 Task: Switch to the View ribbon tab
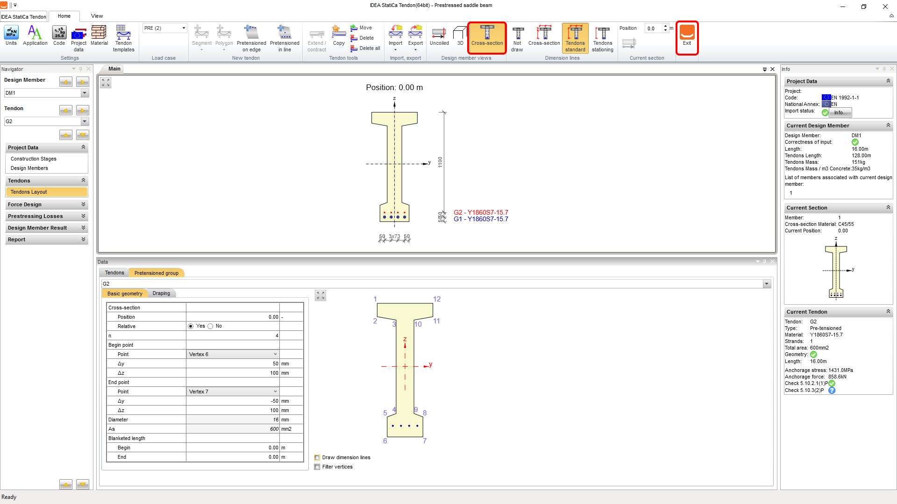(97, 16)
